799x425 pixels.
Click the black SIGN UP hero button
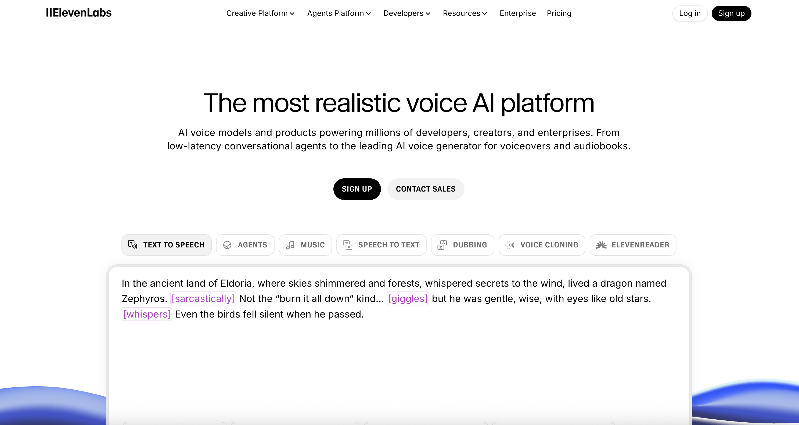click(357, 189)
